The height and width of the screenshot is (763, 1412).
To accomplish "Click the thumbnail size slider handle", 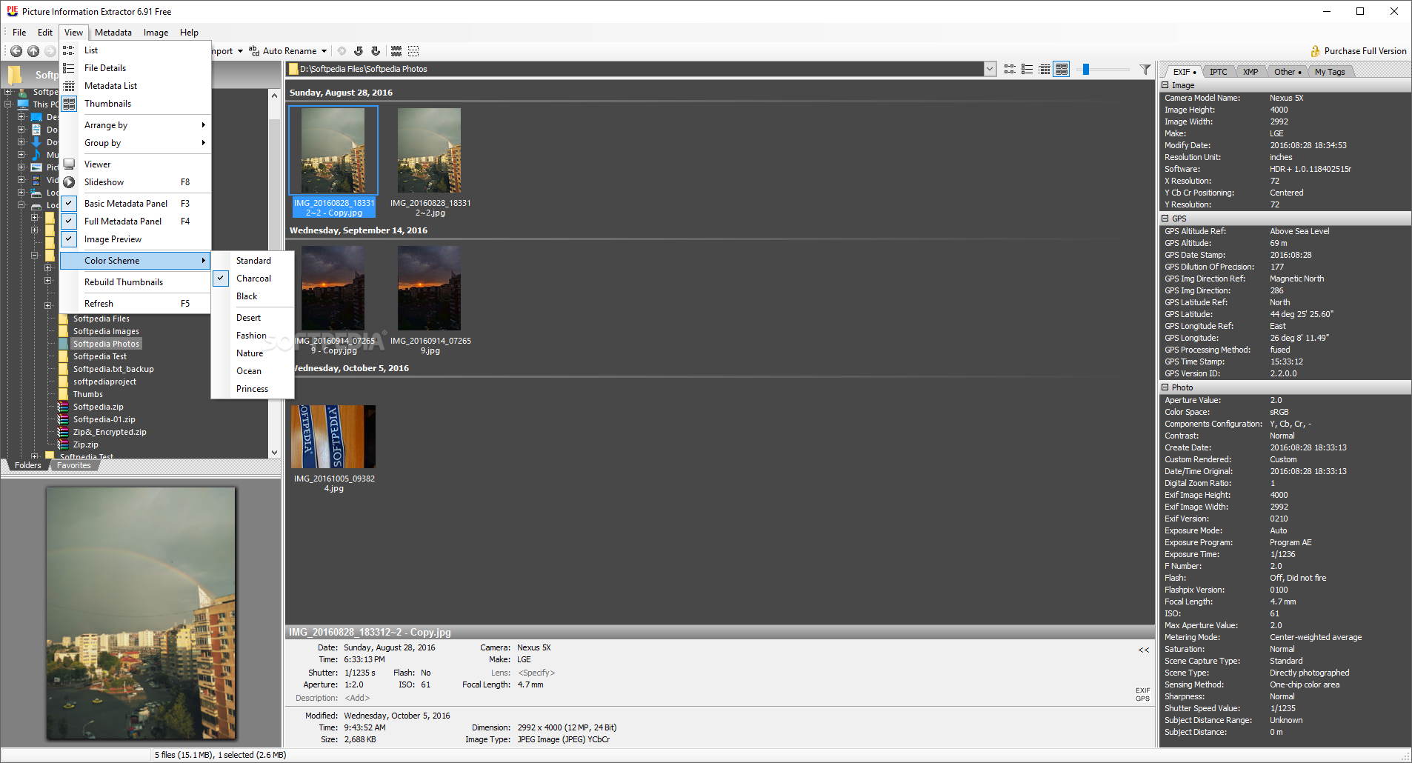I will tap(1086, 69).
